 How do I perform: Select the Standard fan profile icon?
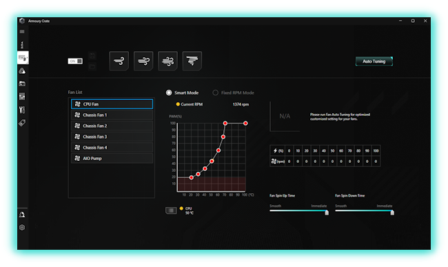click(143, 61)
